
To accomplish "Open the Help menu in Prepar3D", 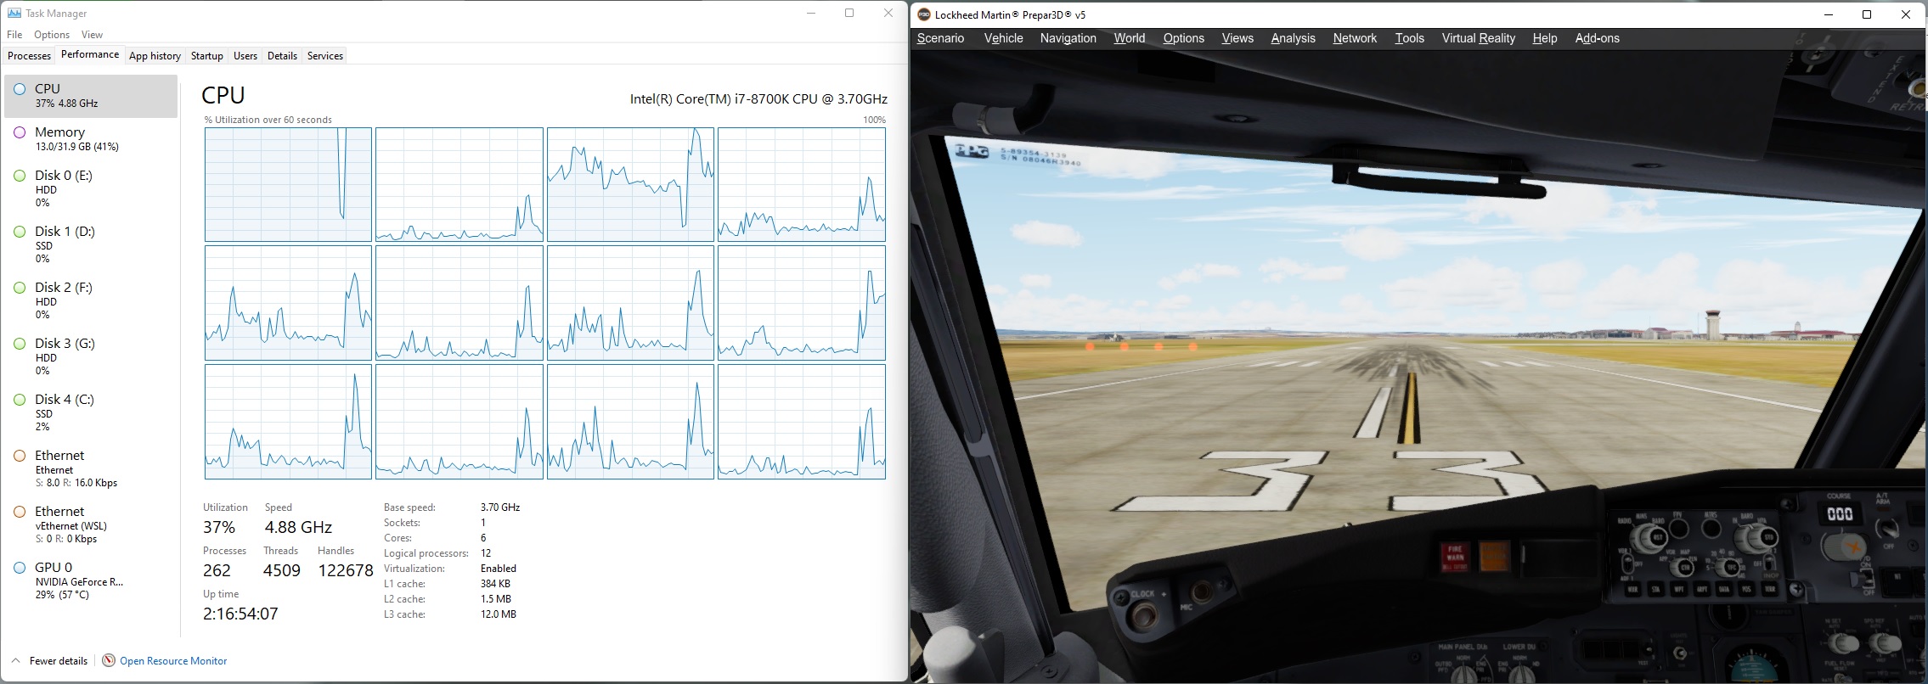I will click(1544, 38).
